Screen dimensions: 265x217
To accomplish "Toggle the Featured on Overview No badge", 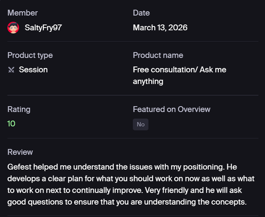I will [x=140, y=125].
